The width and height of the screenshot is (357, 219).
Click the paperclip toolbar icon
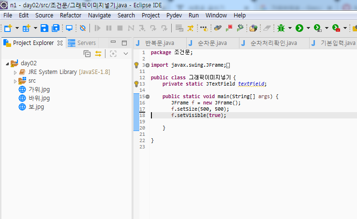[x=218, y=28]
